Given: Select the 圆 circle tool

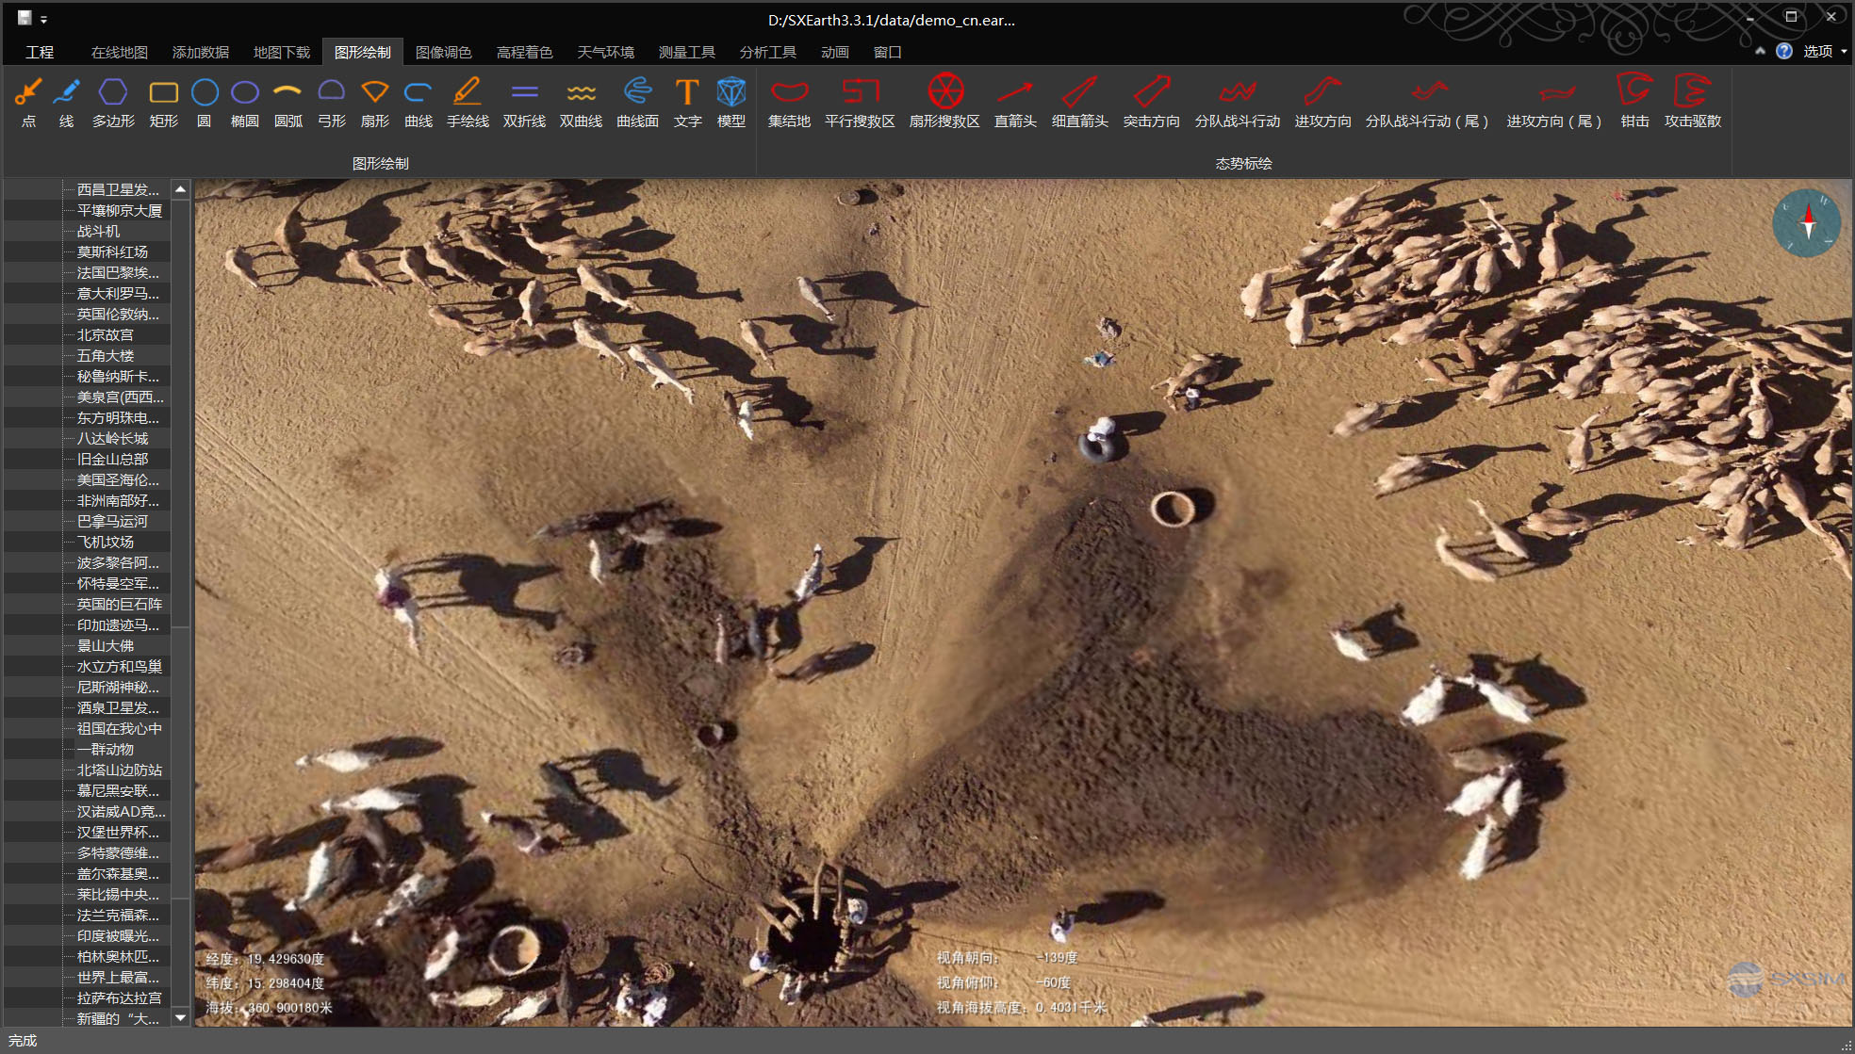Looking at the screenshot, I should (205, 103).
